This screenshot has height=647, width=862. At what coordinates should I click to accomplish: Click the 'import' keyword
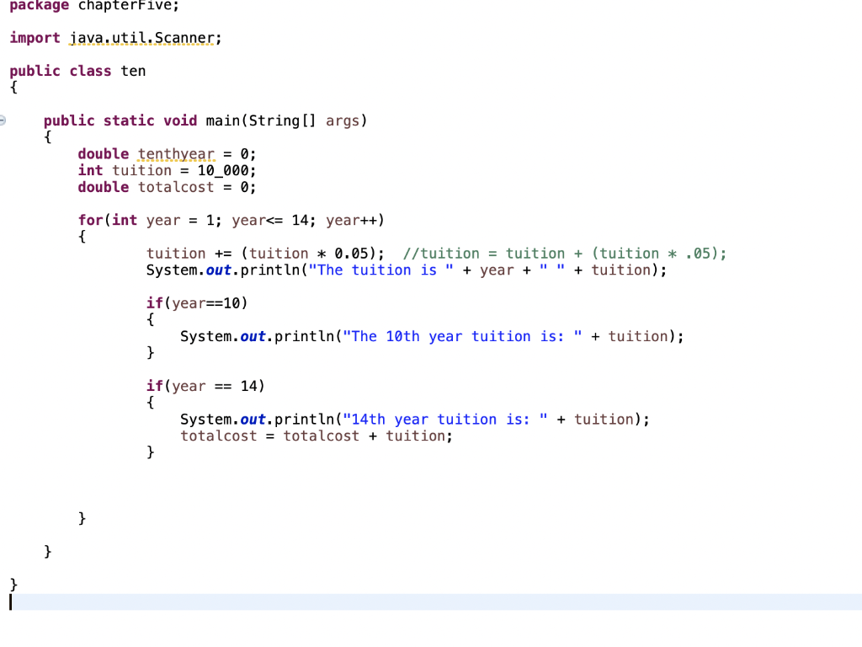(x=35, y=38)
